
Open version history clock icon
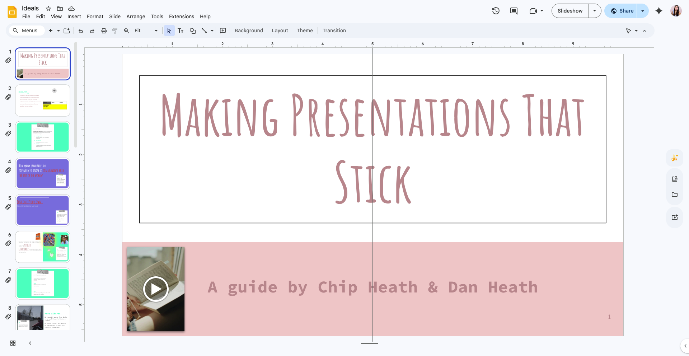tap(496, 11)
